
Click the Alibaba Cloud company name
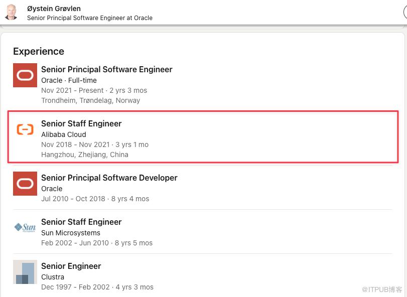coord(64,134)
